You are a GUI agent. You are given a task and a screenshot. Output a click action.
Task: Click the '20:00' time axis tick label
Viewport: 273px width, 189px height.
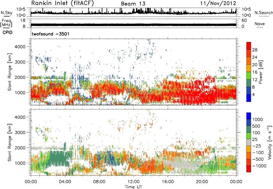tap(202, 182)
